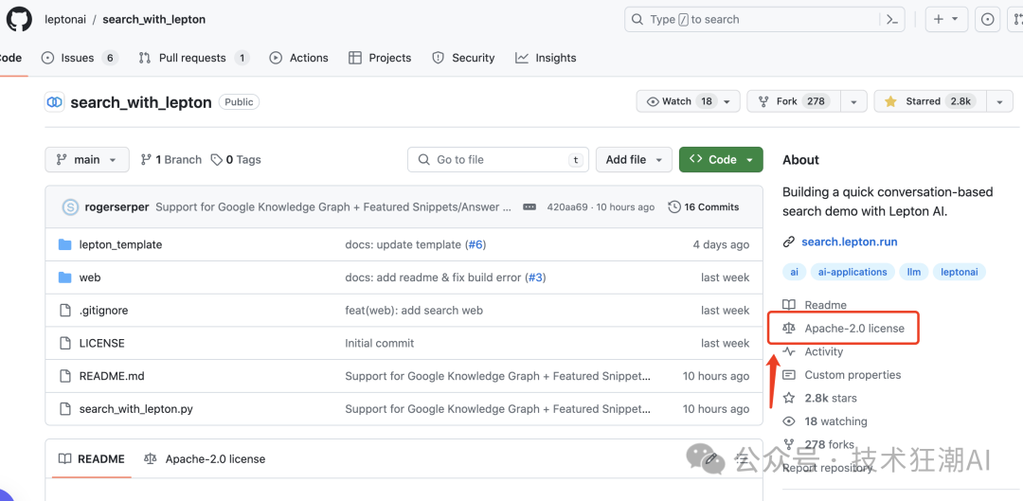Image resolution: width=1023 pixels, height=501 pixels.
Task: Toggle the Starred button
Action: pos(924,101)
